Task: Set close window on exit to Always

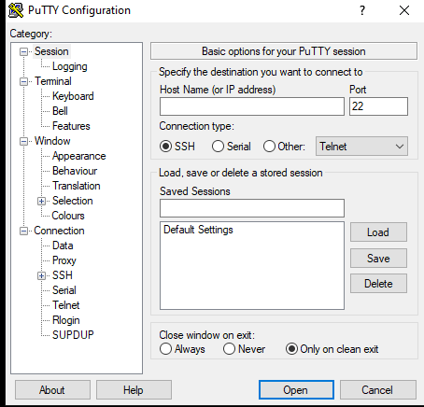Action: click(165, 349)
